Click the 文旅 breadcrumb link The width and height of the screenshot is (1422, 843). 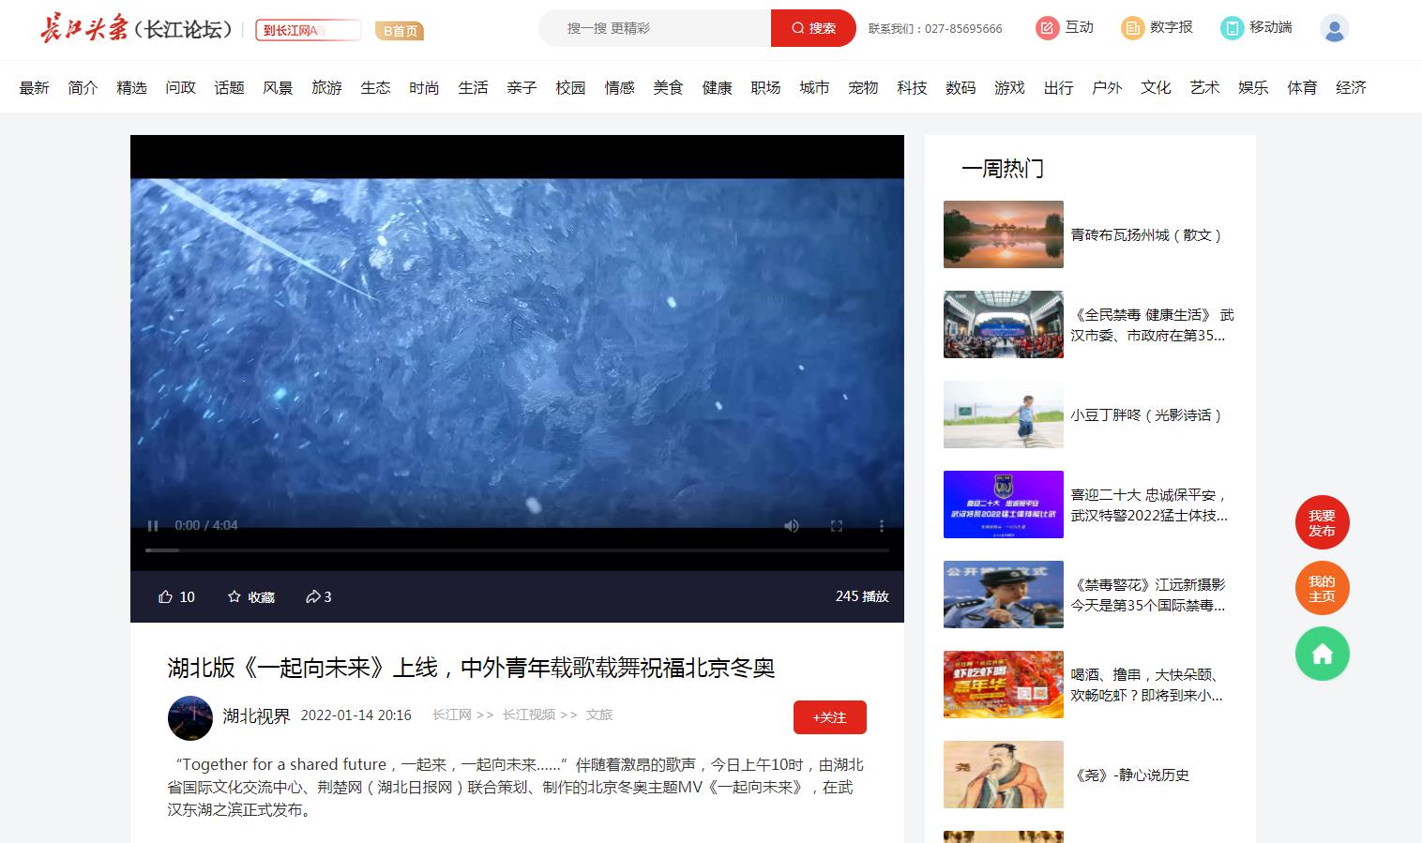[599, 715]
